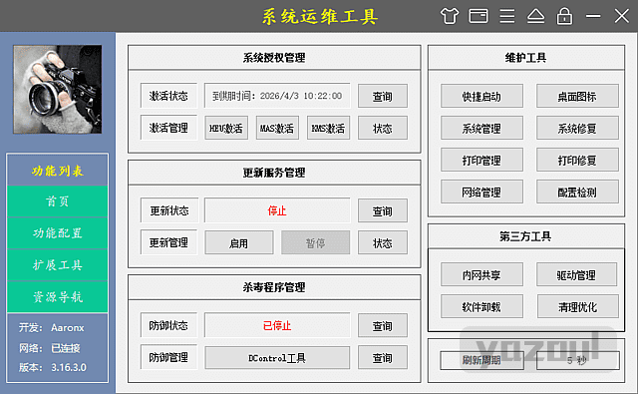Open the 网络管理 tool
This screenshot has width=638, height=394.
481,192
